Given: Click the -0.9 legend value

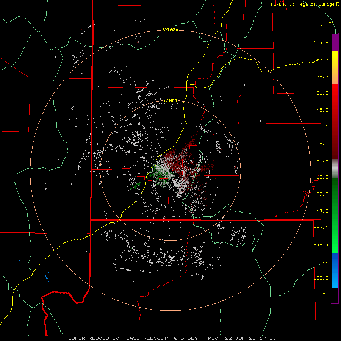Looking at the screenshot, I should [322, 161].
